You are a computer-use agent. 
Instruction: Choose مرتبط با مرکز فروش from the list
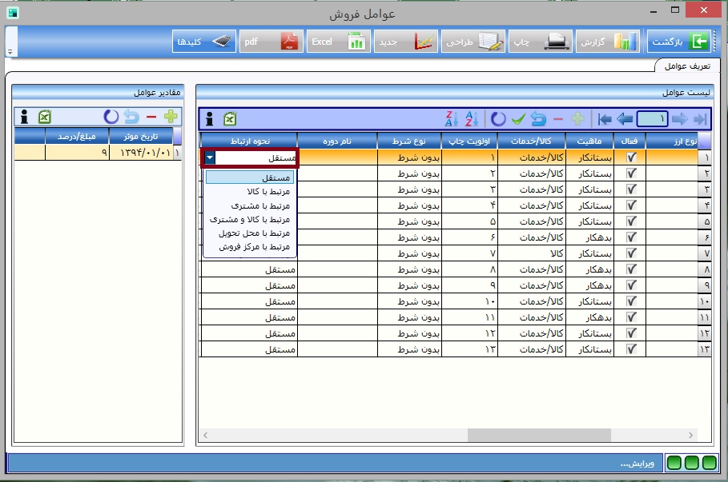(250, 246)
